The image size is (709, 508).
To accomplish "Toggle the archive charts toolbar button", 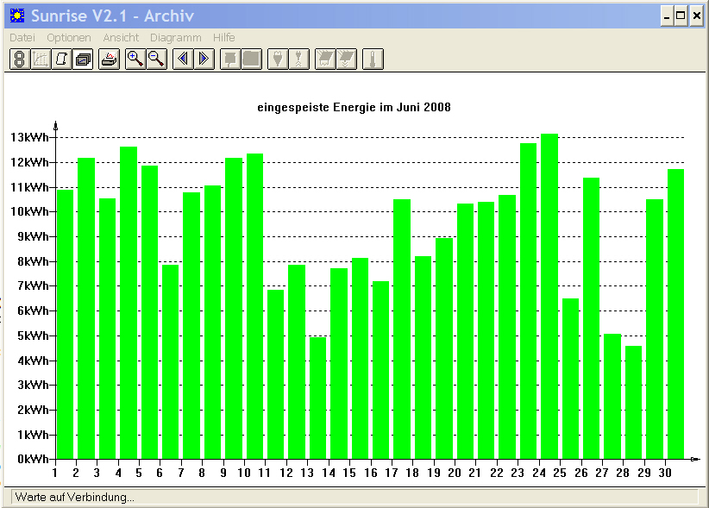I will click(x=83, y=60).
